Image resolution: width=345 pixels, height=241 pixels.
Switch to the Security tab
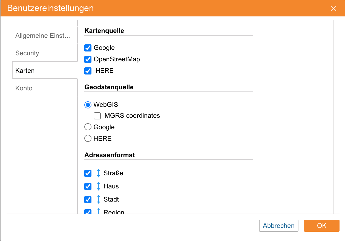tap(27, 53)
